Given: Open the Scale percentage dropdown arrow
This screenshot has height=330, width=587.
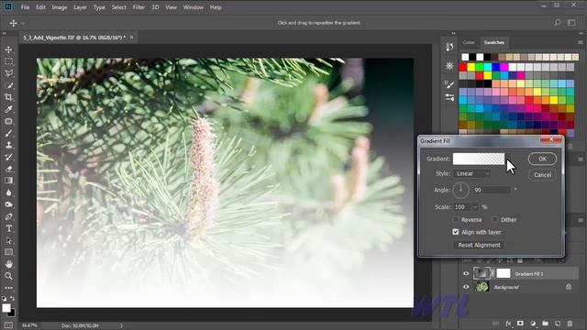Looking at the screenshot, I should pyautogui.click(x=475, y=207).
